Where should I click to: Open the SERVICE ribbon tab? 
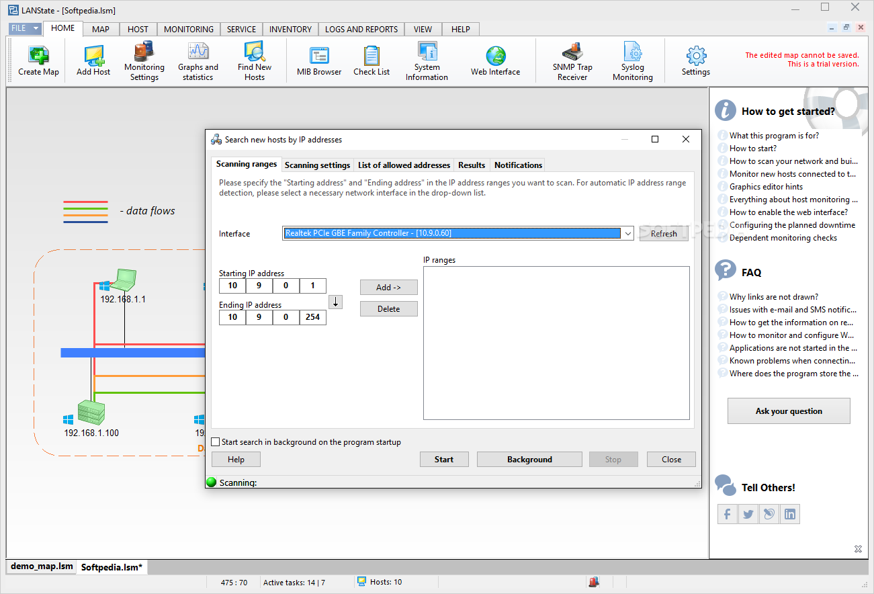point(241,29)
